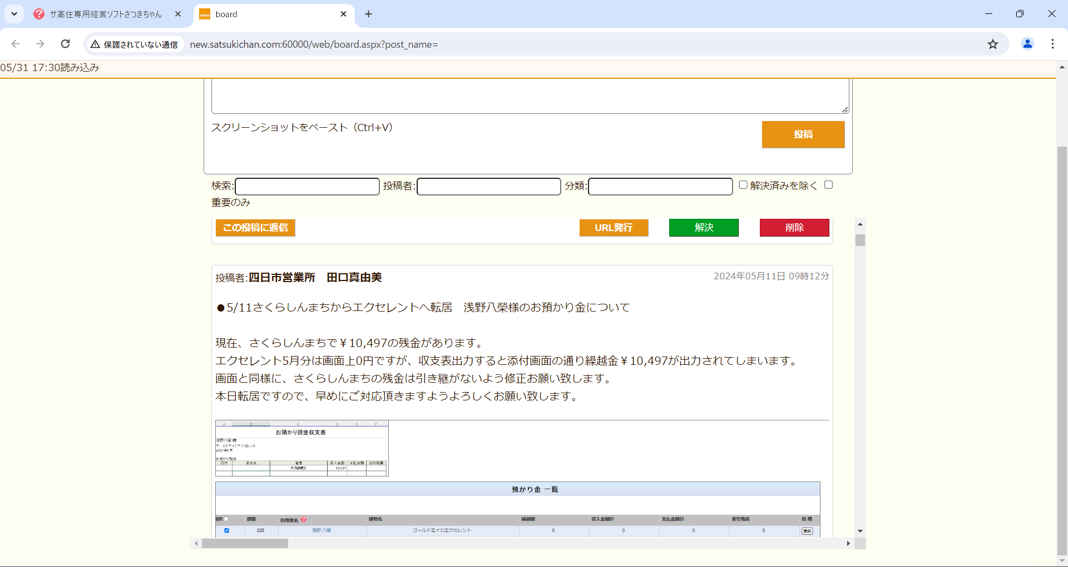Click the browser back arrow

click(x=16, y=44)
